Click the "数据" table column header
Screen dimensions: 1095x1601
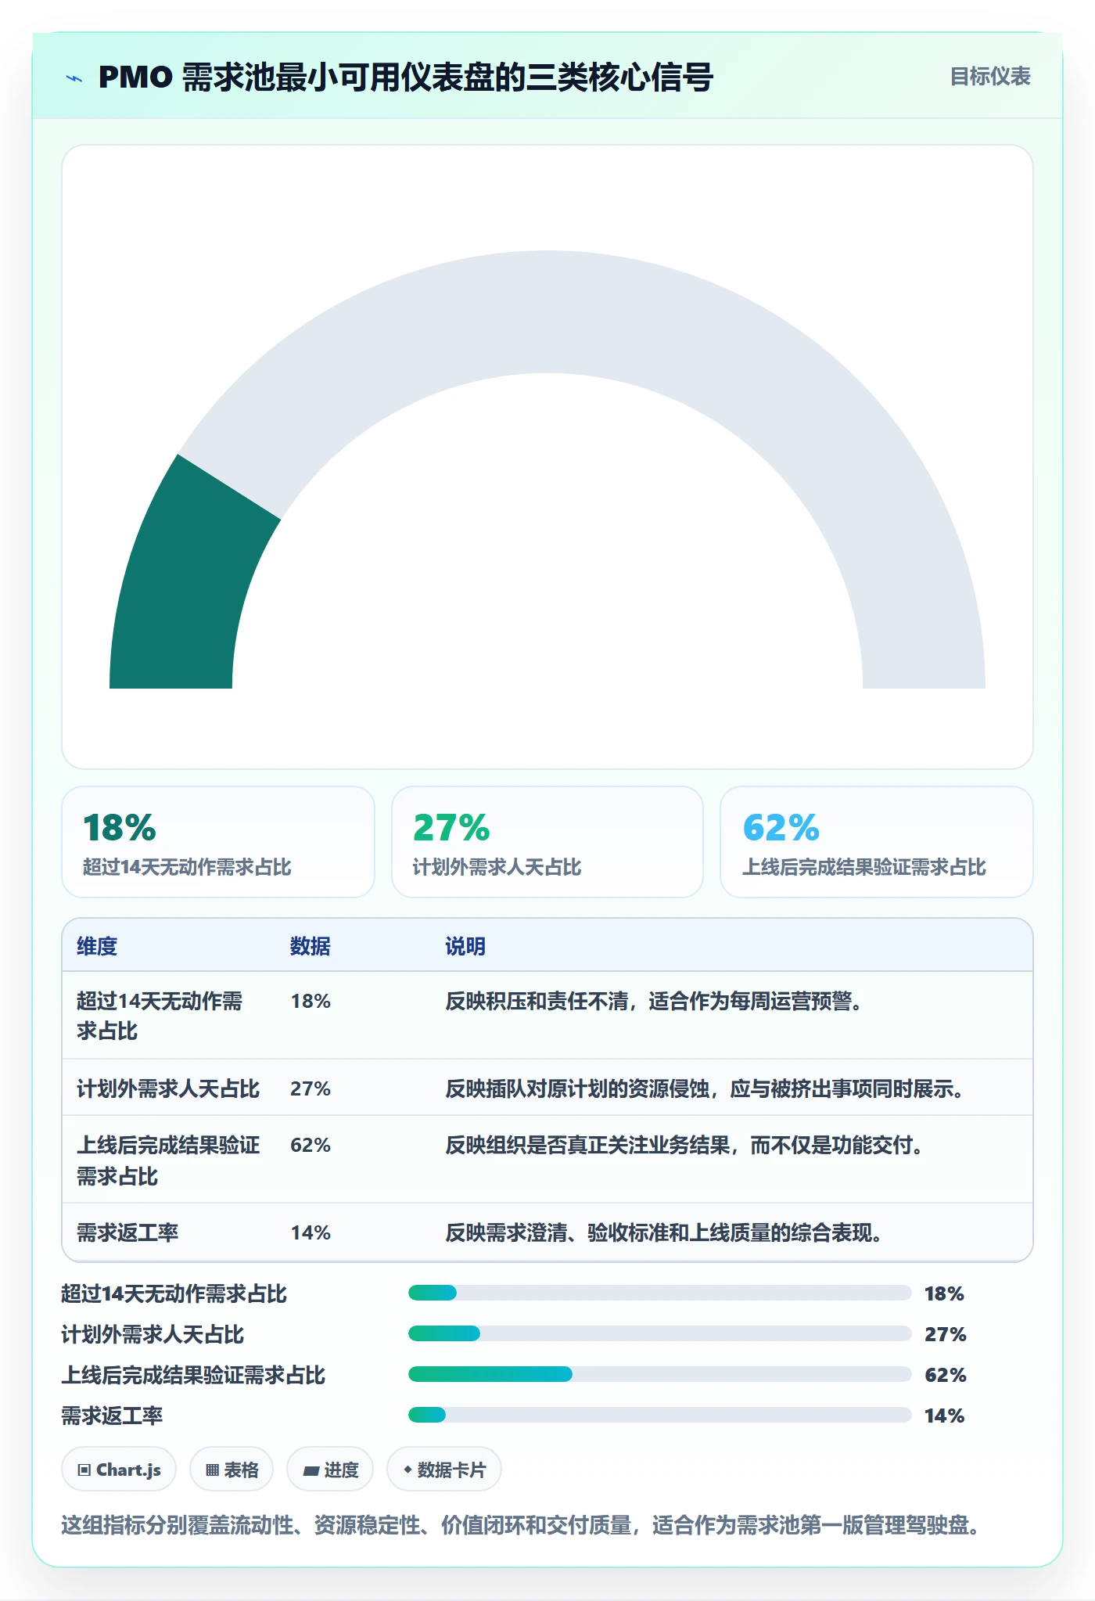311,946
